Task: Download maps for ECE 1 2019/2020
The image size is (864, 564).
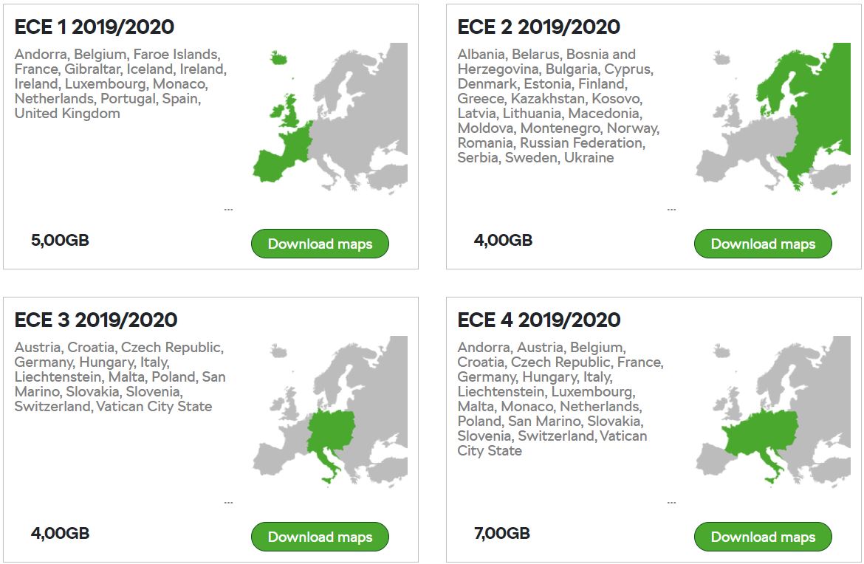Action: (x=320, y=244)
